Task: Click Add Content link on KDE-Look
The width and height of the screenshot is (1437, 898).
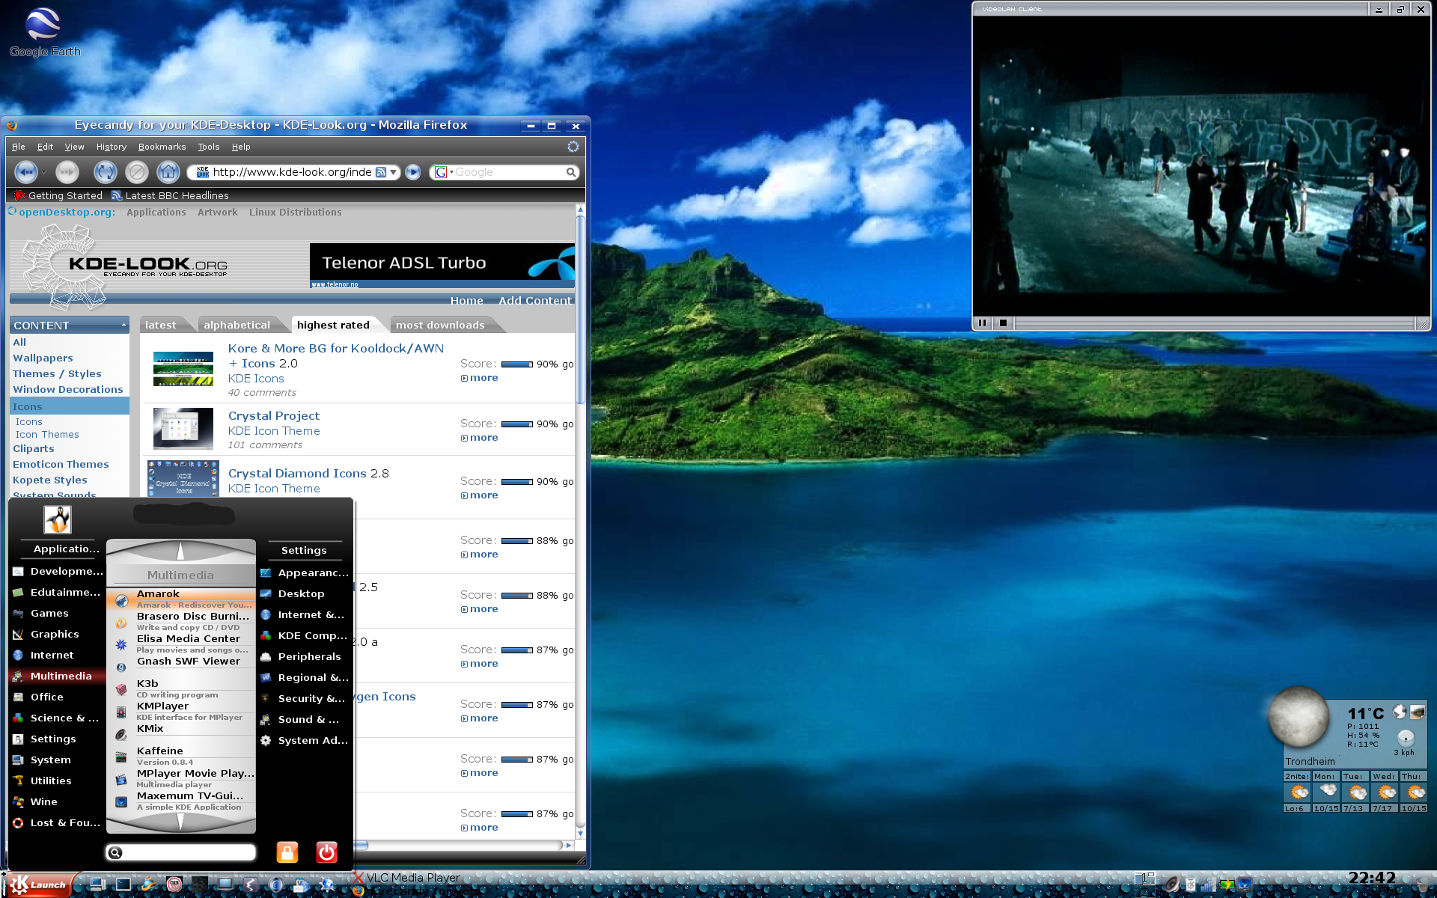Action: coord(534,300)
